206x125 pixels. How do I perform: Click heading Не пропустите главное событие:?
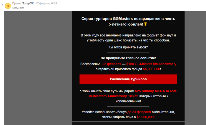[128, 58]
